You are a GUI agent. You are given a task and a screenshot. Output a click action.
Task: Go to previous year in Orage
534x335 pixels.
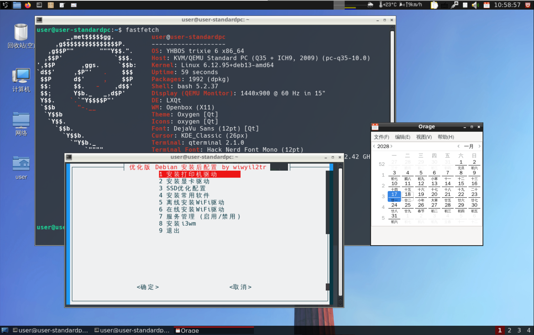point(374,146)
